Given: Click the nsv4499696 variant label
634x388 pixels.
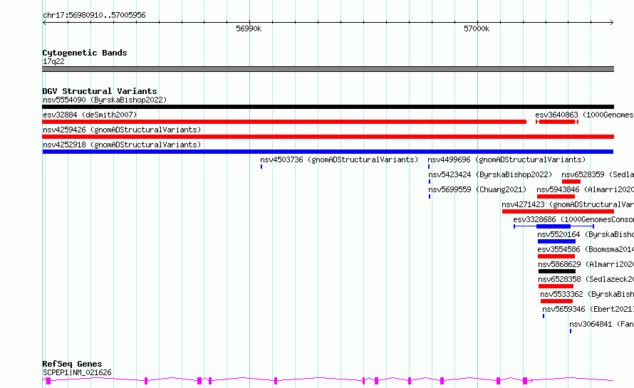Looking at the screenshot, I should [506, 159].
